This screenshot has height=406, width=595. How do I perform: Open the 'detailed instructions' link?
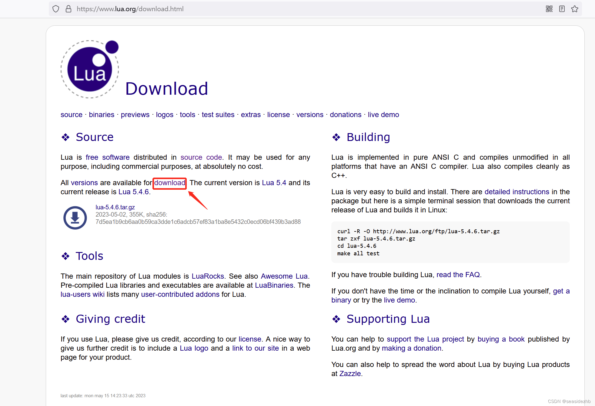[517, 192]
